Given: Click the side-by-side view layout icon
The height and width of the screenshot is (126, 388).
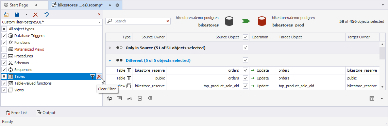Looking at the screenshot, I should click(x=372, y=98).
